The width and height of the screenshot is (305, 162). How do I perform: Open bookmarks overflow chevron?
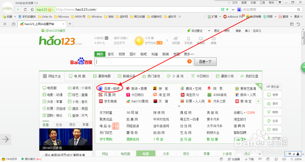point(180,17)
